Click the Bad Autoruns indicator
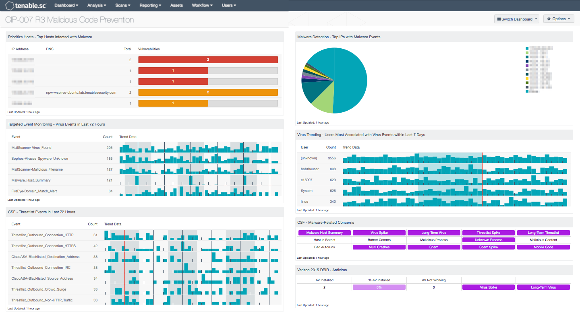 [324, 247]
